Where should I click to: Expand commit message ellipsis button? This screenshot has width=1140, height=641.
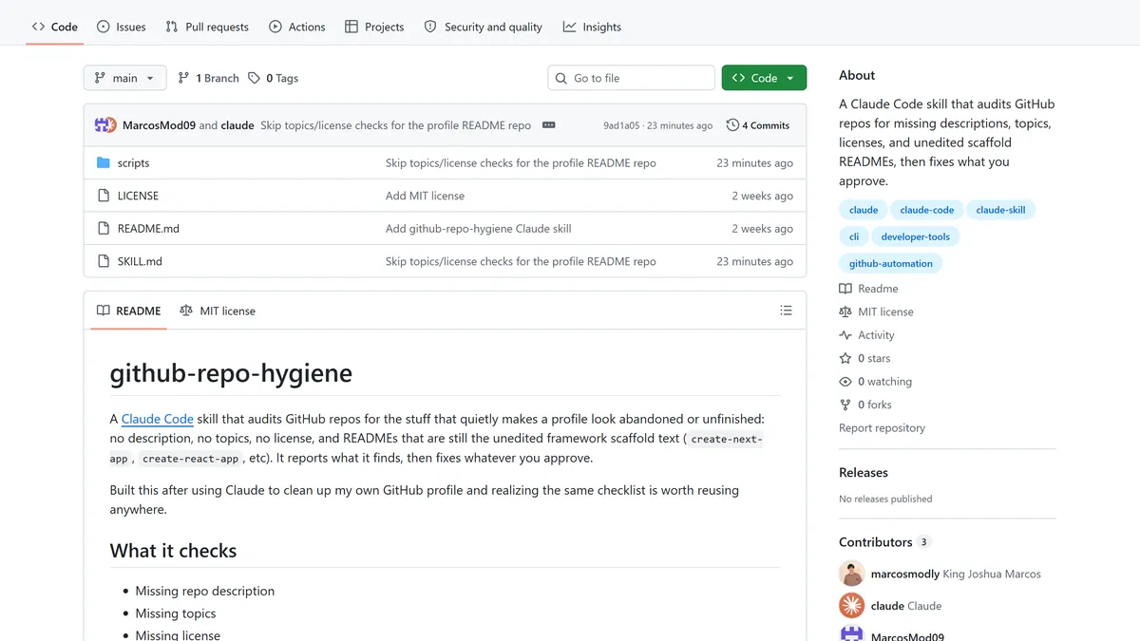coord(549,125)
